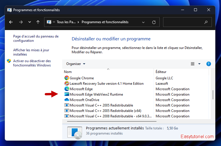Select Visual C++ 2005 Redistributable (x64) entry

click(105, 111)
